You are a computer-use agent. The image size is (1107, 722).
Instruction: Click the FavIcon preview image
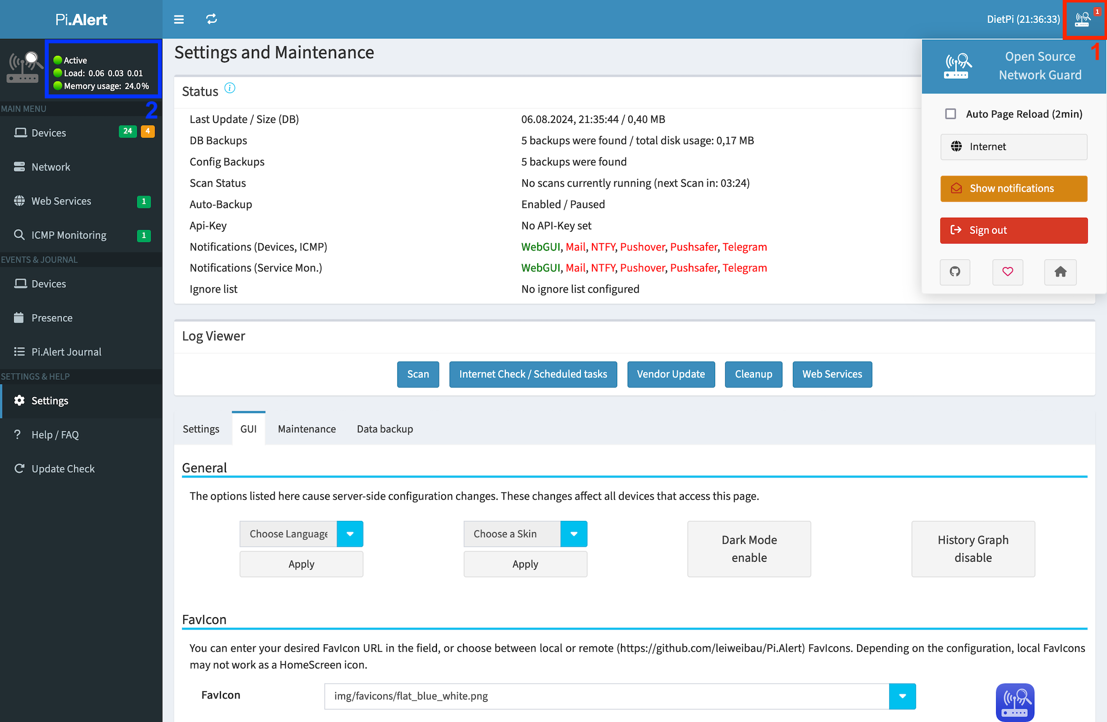[1015, 702]
